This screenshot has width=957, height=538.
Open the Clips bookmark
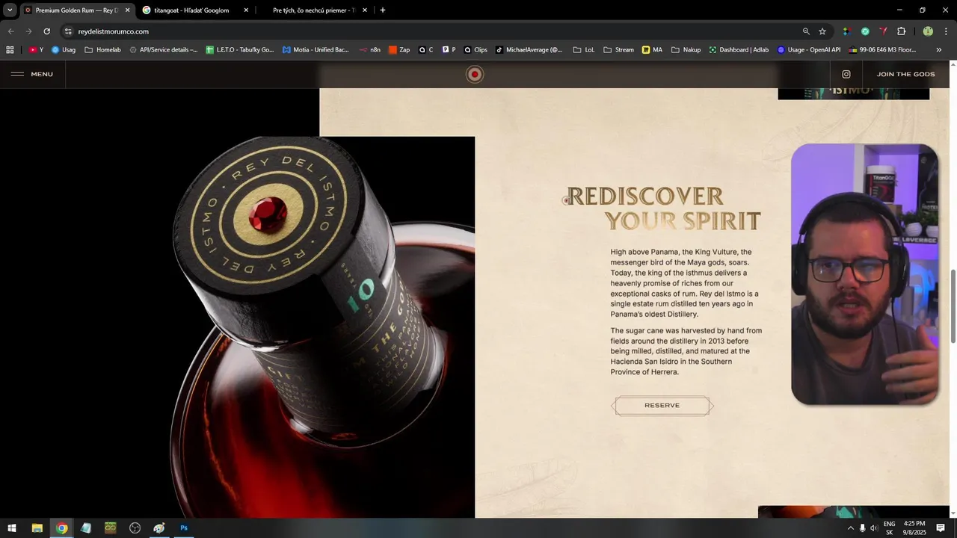(476, 50)
